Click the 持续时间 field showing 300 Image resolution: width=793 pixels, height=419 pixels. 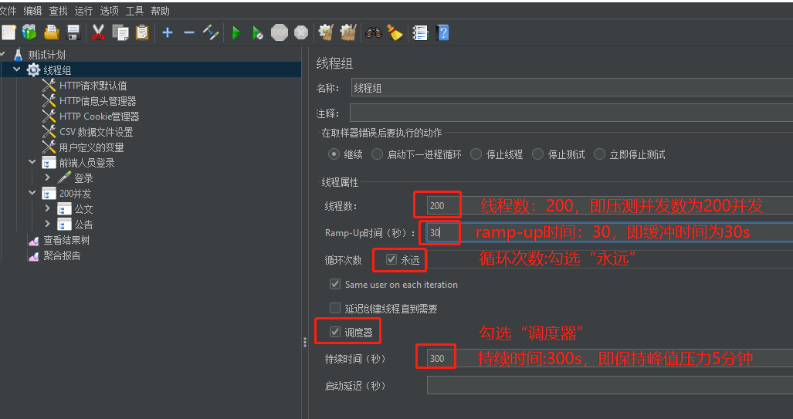pos(610,358)
